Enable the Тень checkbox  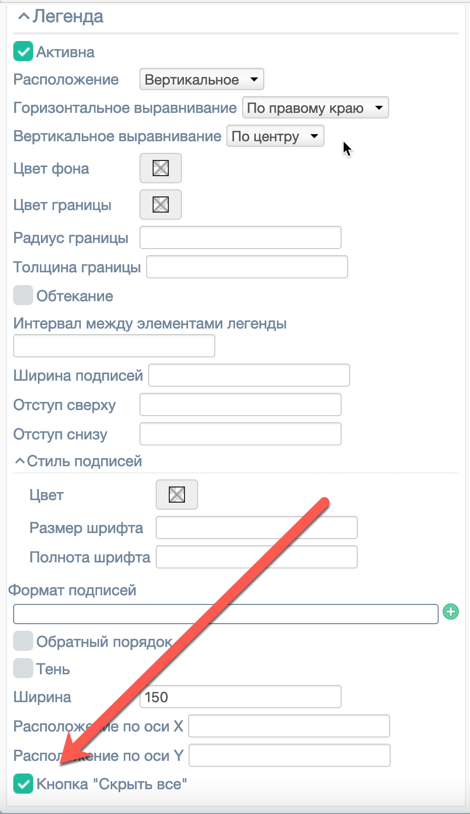tap(23, 669)
